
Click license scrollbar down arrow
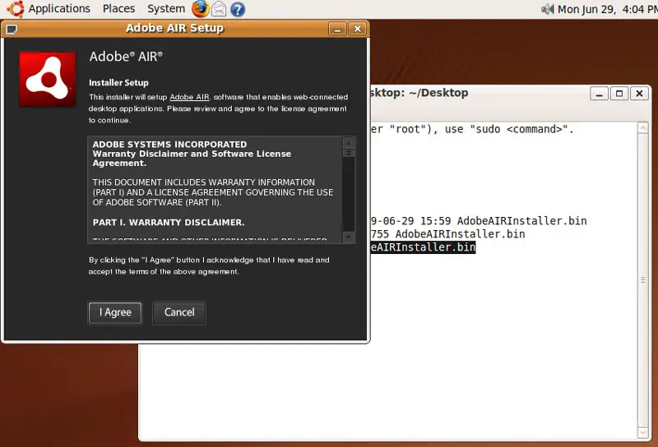point(348,237)
